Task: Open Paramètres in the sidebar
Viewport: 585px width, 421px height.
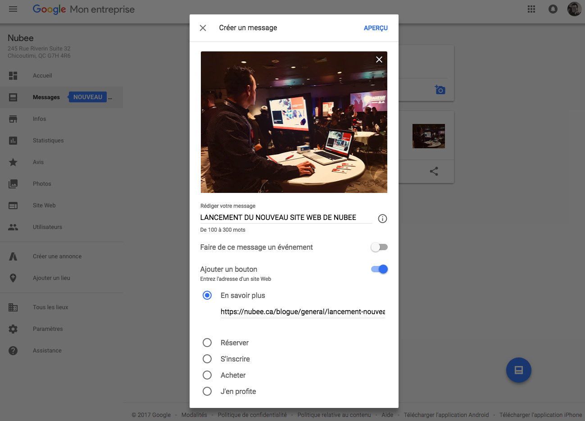Action: click(48, 329)
